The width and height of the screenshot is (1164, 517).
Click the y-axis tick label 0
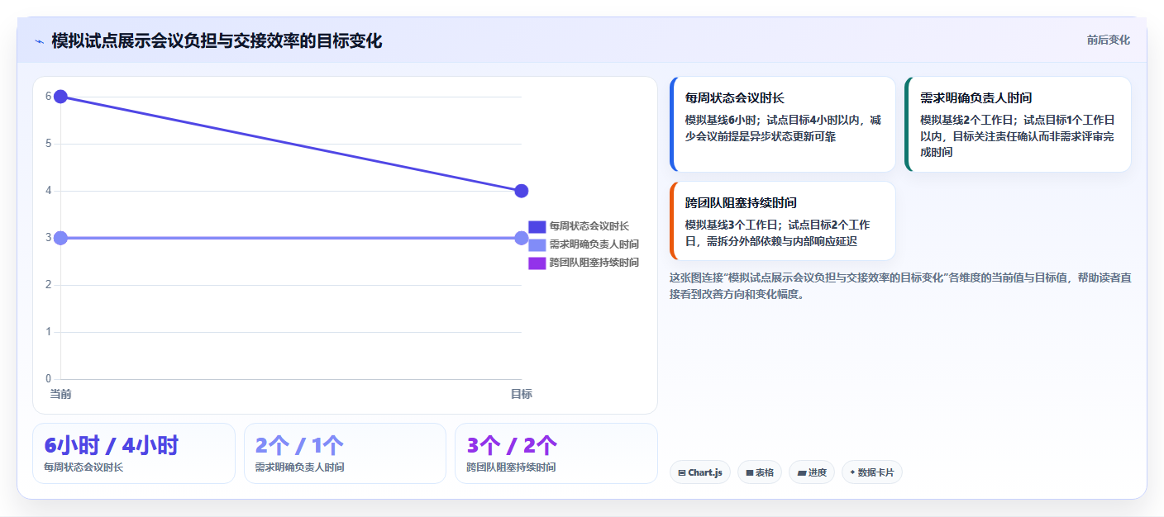(49, 379)
